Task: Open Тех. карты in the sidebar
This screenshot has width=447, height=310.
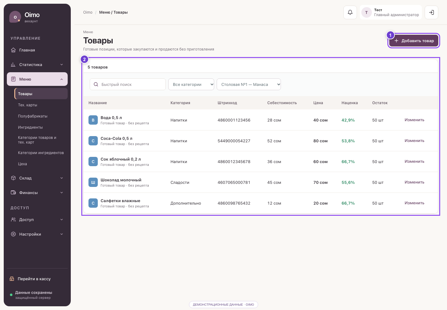Action: pos(41,105)
